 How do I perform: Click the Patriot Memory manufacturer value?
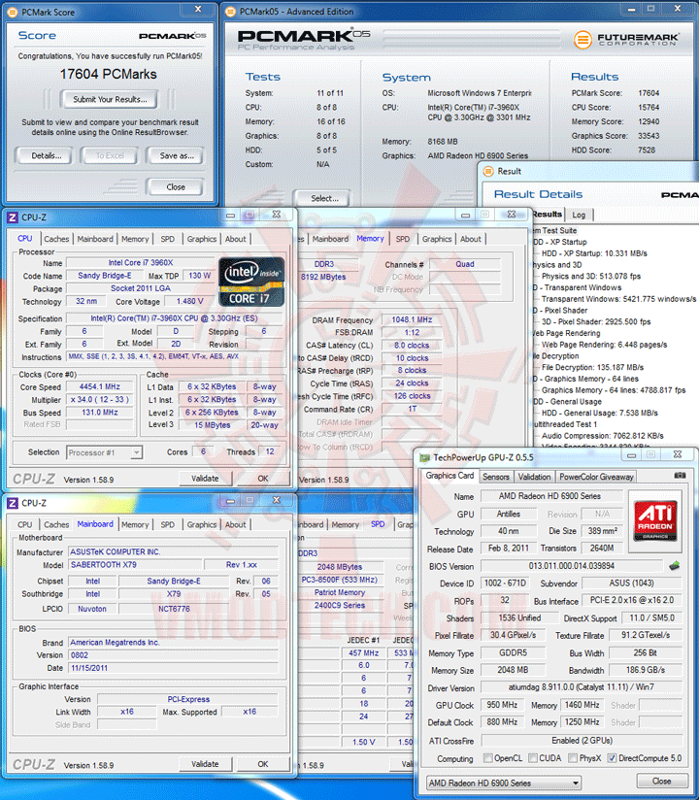pos(340,593)
